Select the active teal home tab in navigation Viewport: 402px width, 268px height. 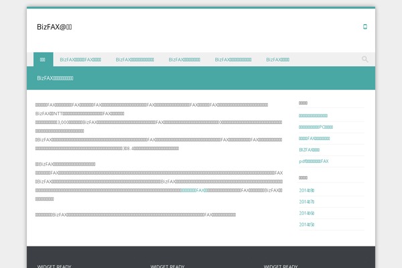(x=44, y=60)
